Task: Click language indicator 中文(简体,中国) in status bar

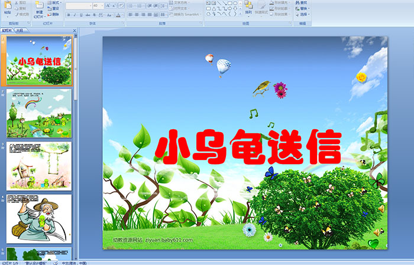Action: (74, 263)
